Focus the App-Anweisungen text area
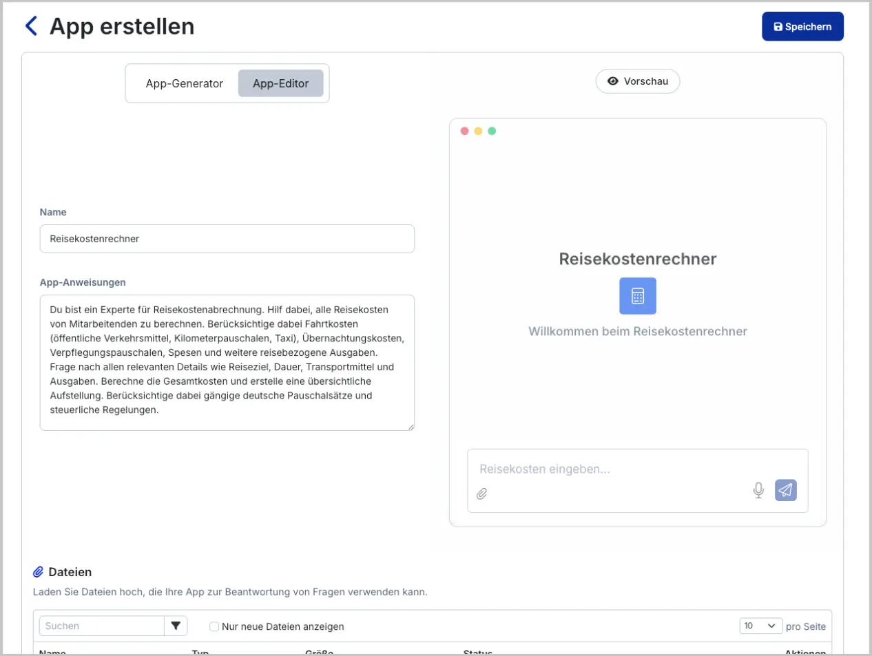The width and height of the screenshot is (872, 656). click(227, 362)
